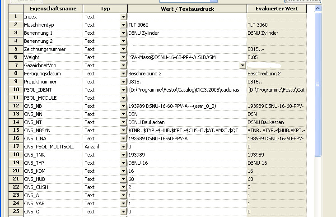This screenshot has height=217, width=336.
Task: Click the Weight value expression cell
Action: [186, 57]
